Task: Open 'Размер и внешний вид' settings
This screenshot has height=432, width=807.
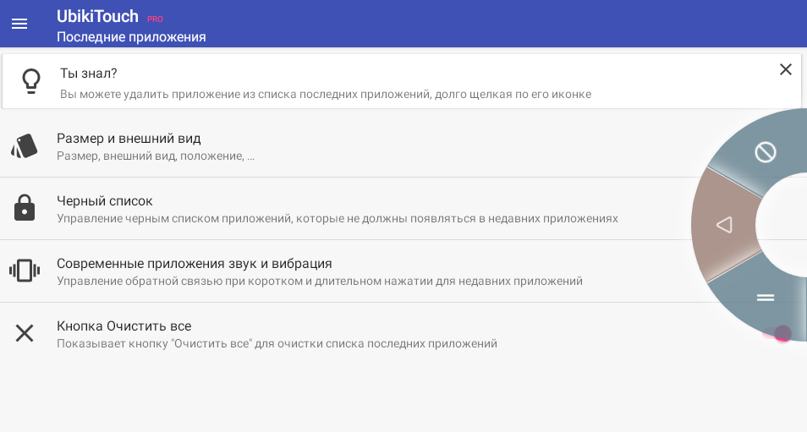Action: 403,146
